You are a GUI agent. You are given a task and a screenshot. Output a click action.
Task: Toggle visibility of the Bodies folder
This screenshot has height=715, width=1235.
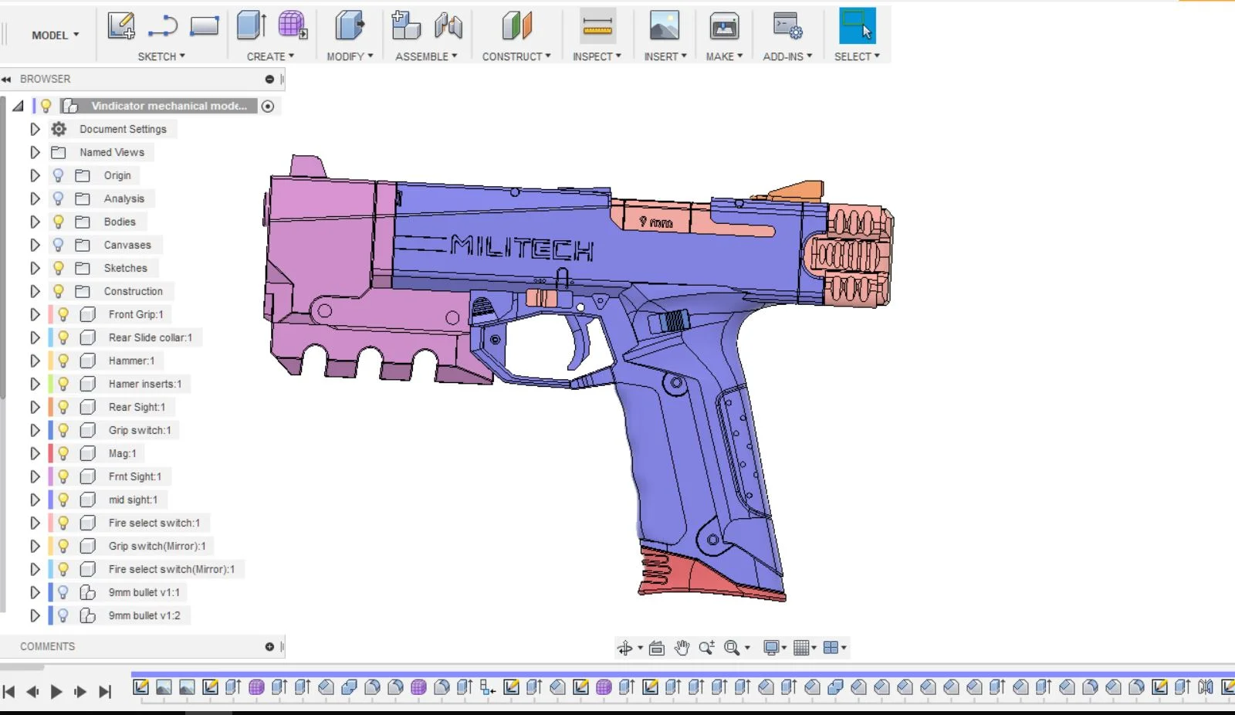[x=58, y=222]
